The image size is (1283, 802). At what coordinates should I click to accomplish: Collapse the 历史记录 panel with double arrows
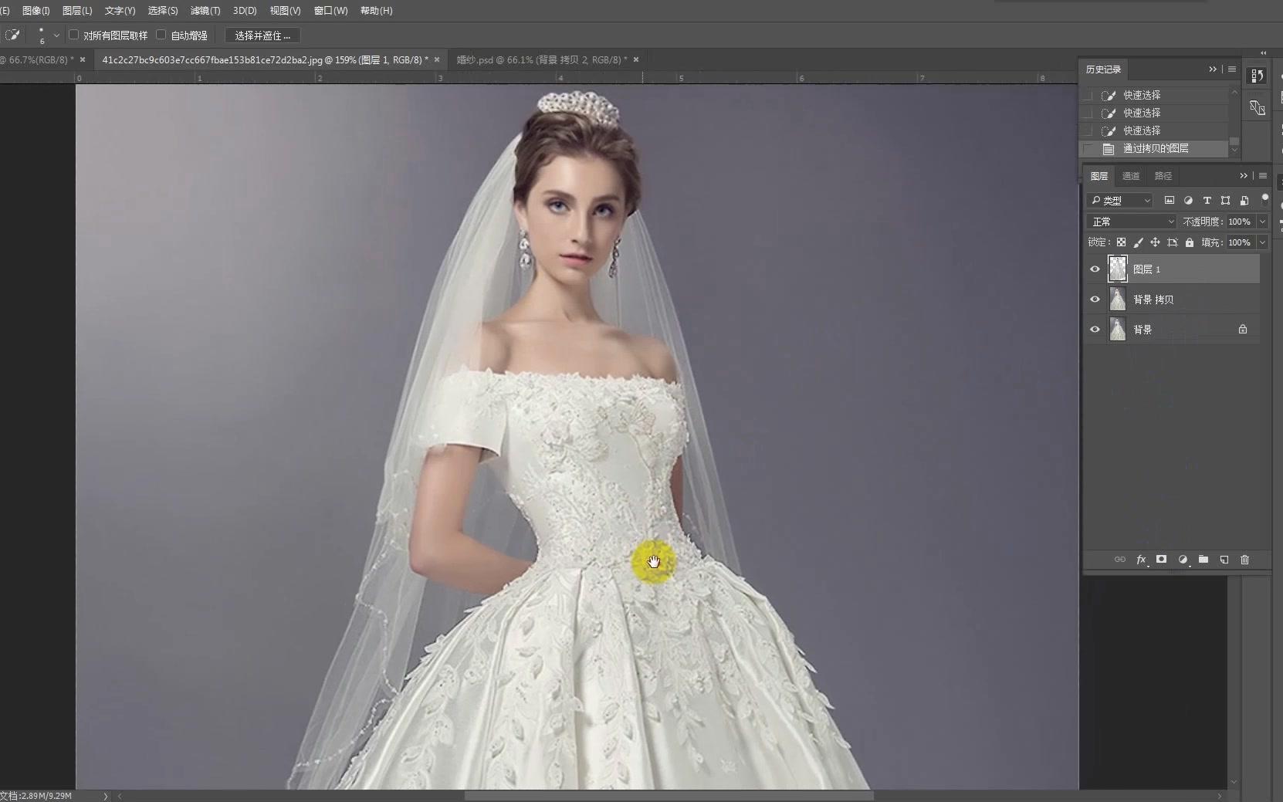click(1213, 69)
